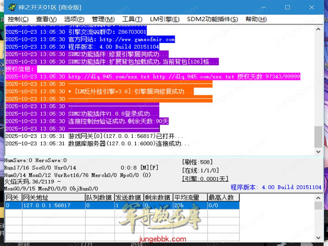Click the gateway table scrollbar down arrow

point(318,238)
